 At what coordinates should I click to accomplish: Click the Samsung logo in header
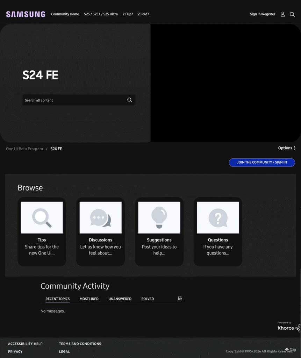[x=26, y=14]
